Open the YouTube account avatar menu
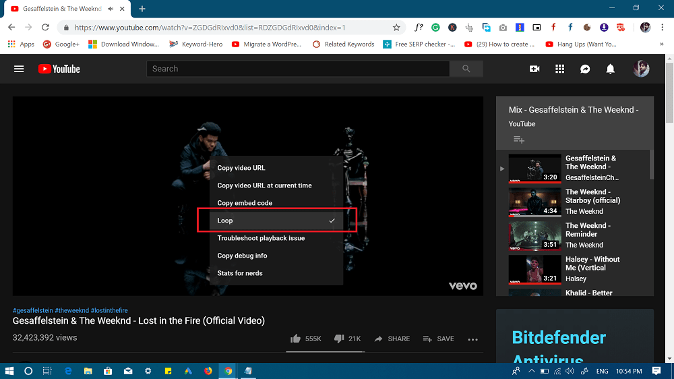The image size is (674, 379). click(x=641, y=69)
